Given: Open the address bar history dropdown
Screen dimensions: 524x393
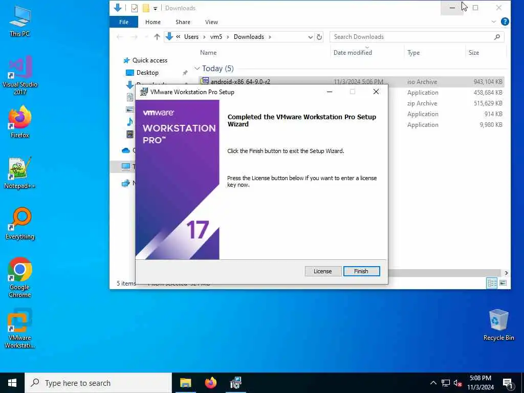Looking at the screenshot, I should (310, 37).
